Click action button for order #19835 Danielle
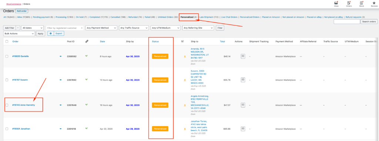 243,56
